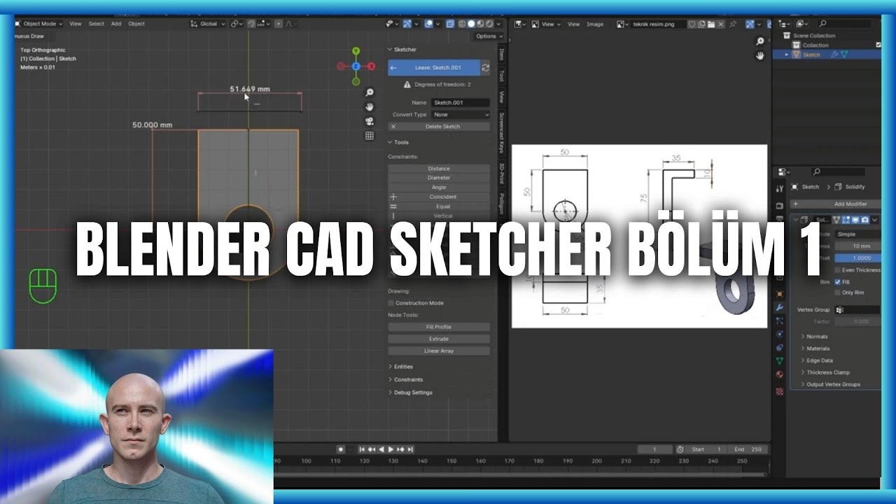Screen dimensions: 896x504
Task: Open the Object Data green triangle tab
Action: (x=780, y=360)
